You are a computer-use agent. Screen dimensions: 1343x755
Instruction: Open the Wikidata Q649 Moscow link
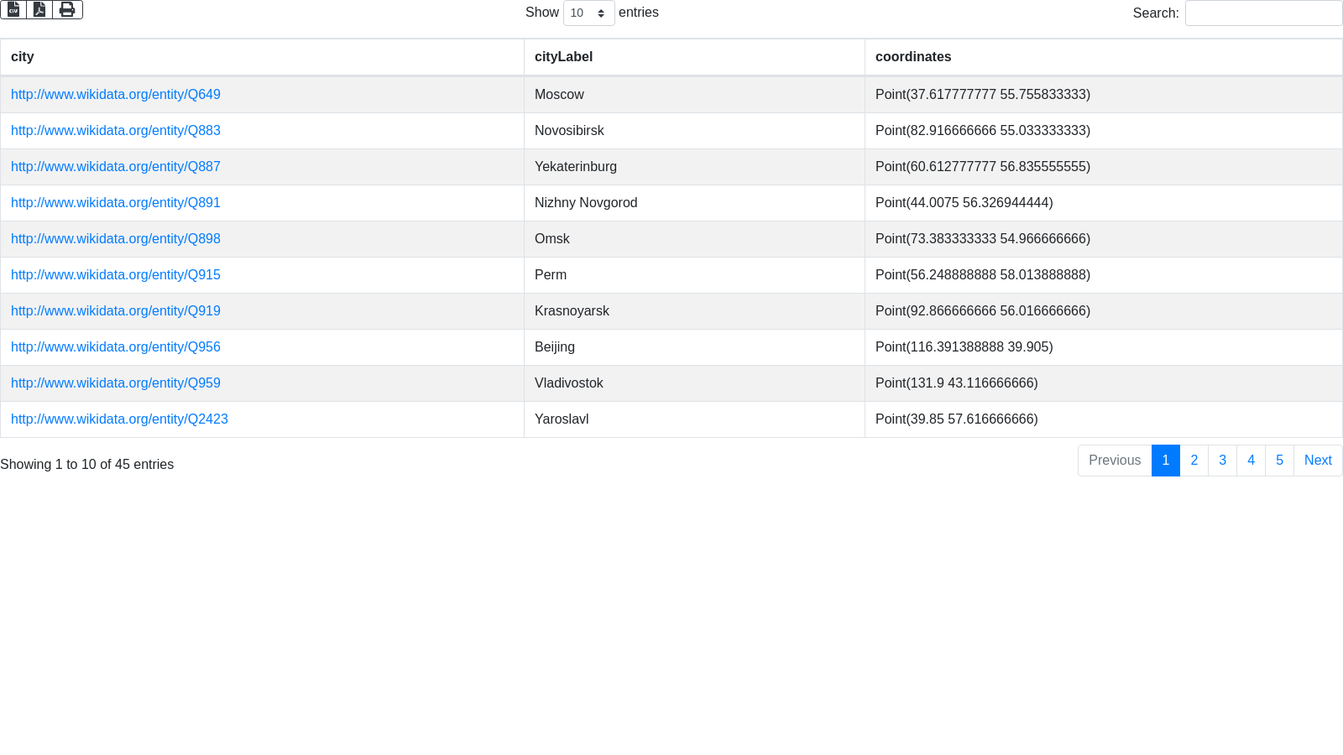pyautogui.click(x=116, y=95)
